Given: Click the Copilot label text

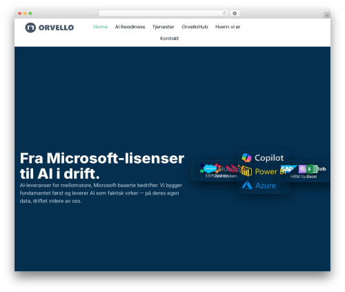Looking at the screenshot, I should tap(269, 158).
